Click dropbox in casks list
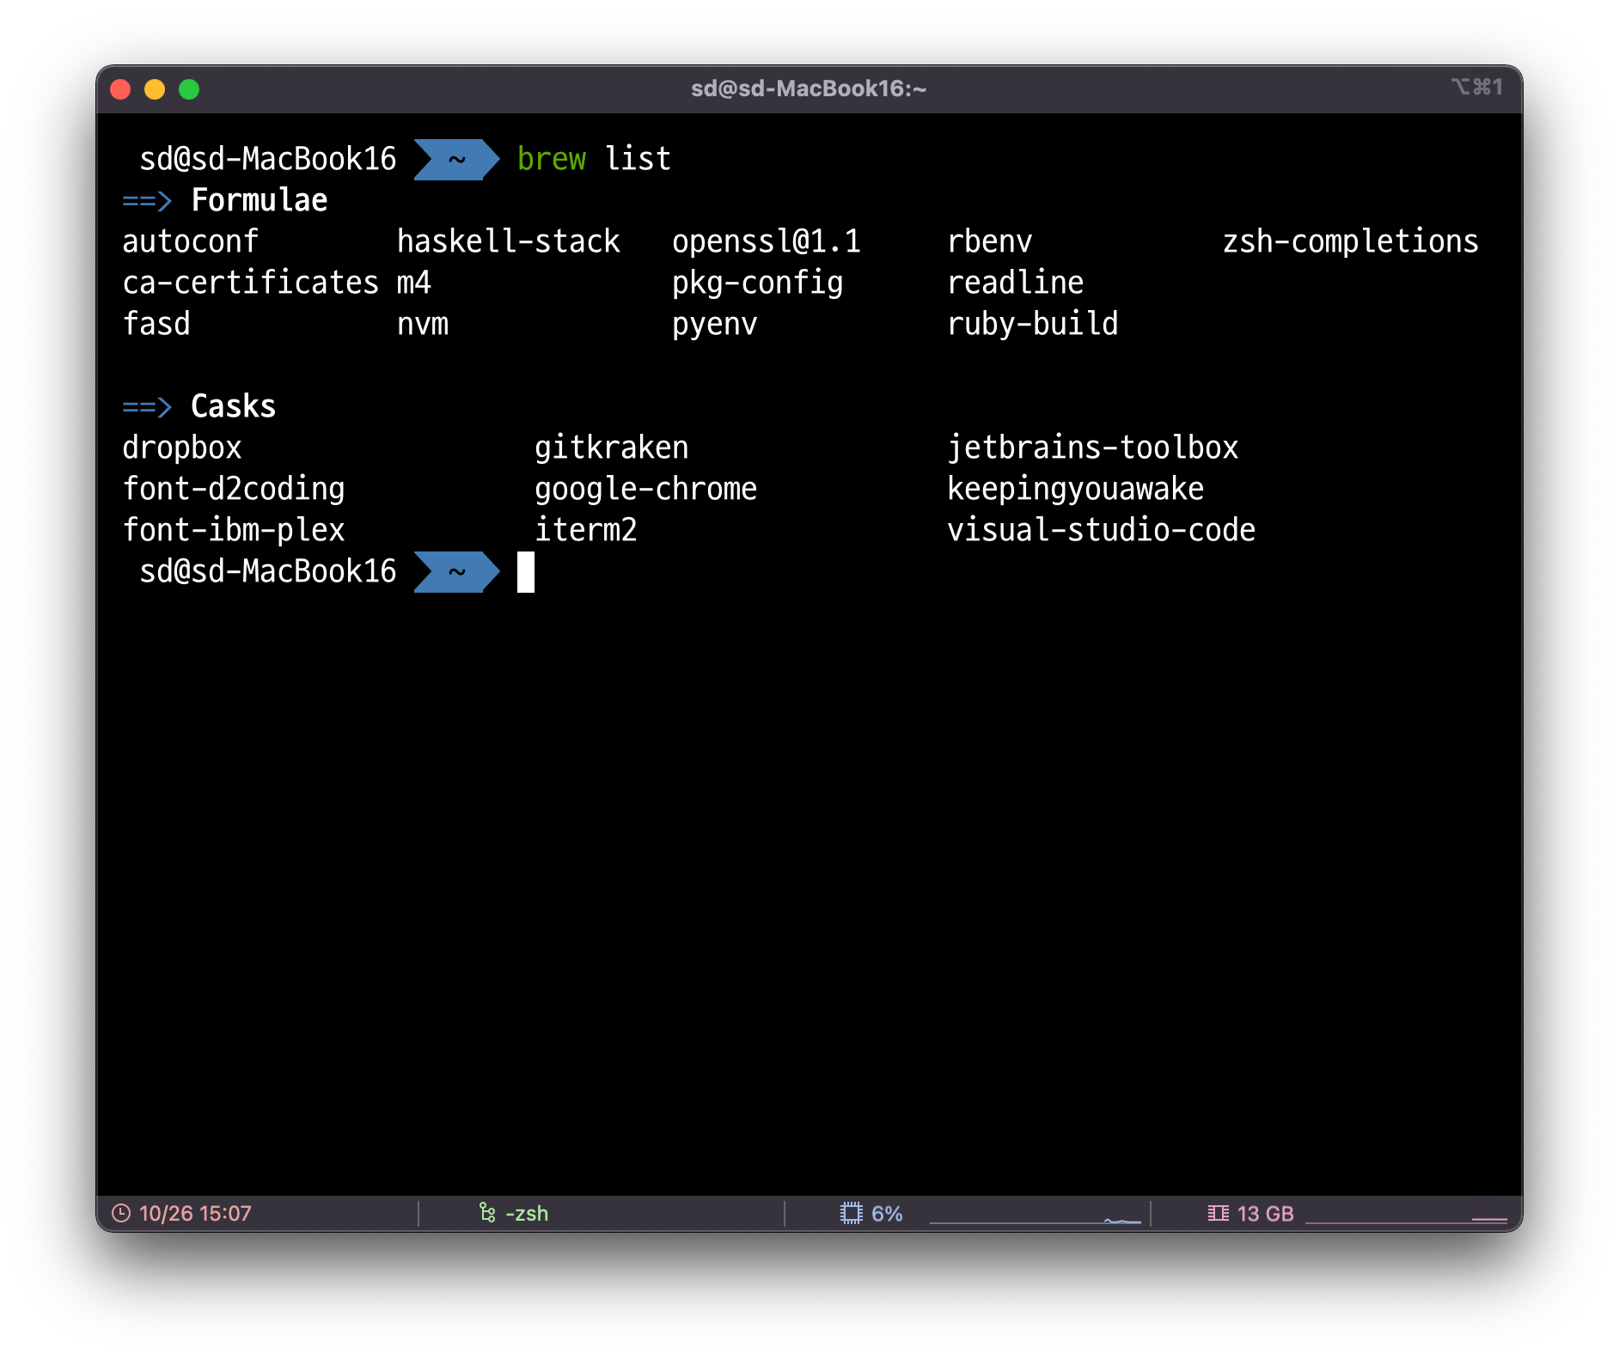 181,448
